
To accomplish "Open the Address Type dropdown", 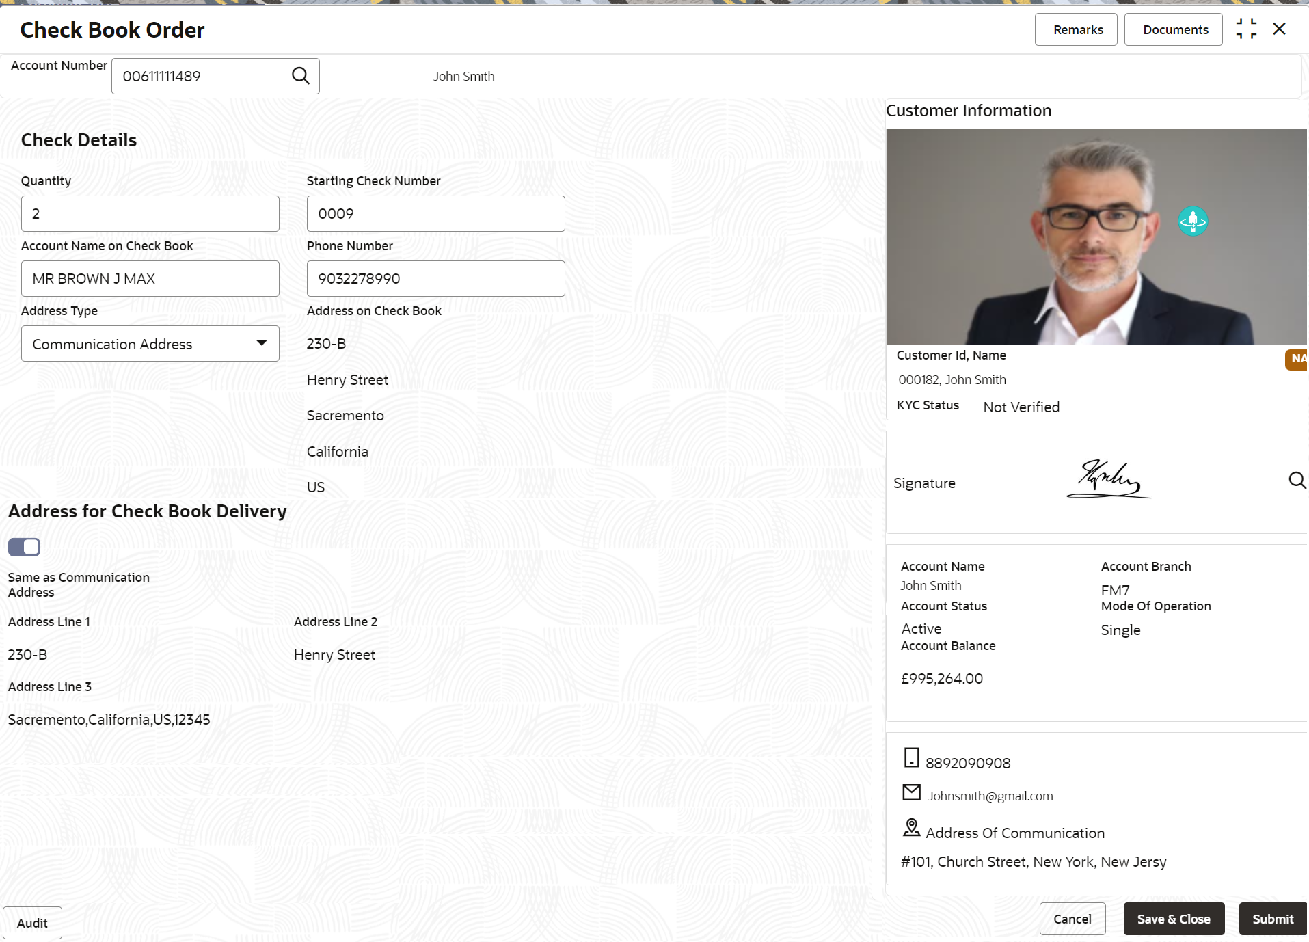I will 150,344.
